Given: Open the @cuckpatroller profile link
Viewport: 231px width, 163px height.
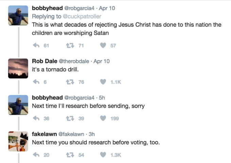Looking at the screenshot, I should pos(82,17).
